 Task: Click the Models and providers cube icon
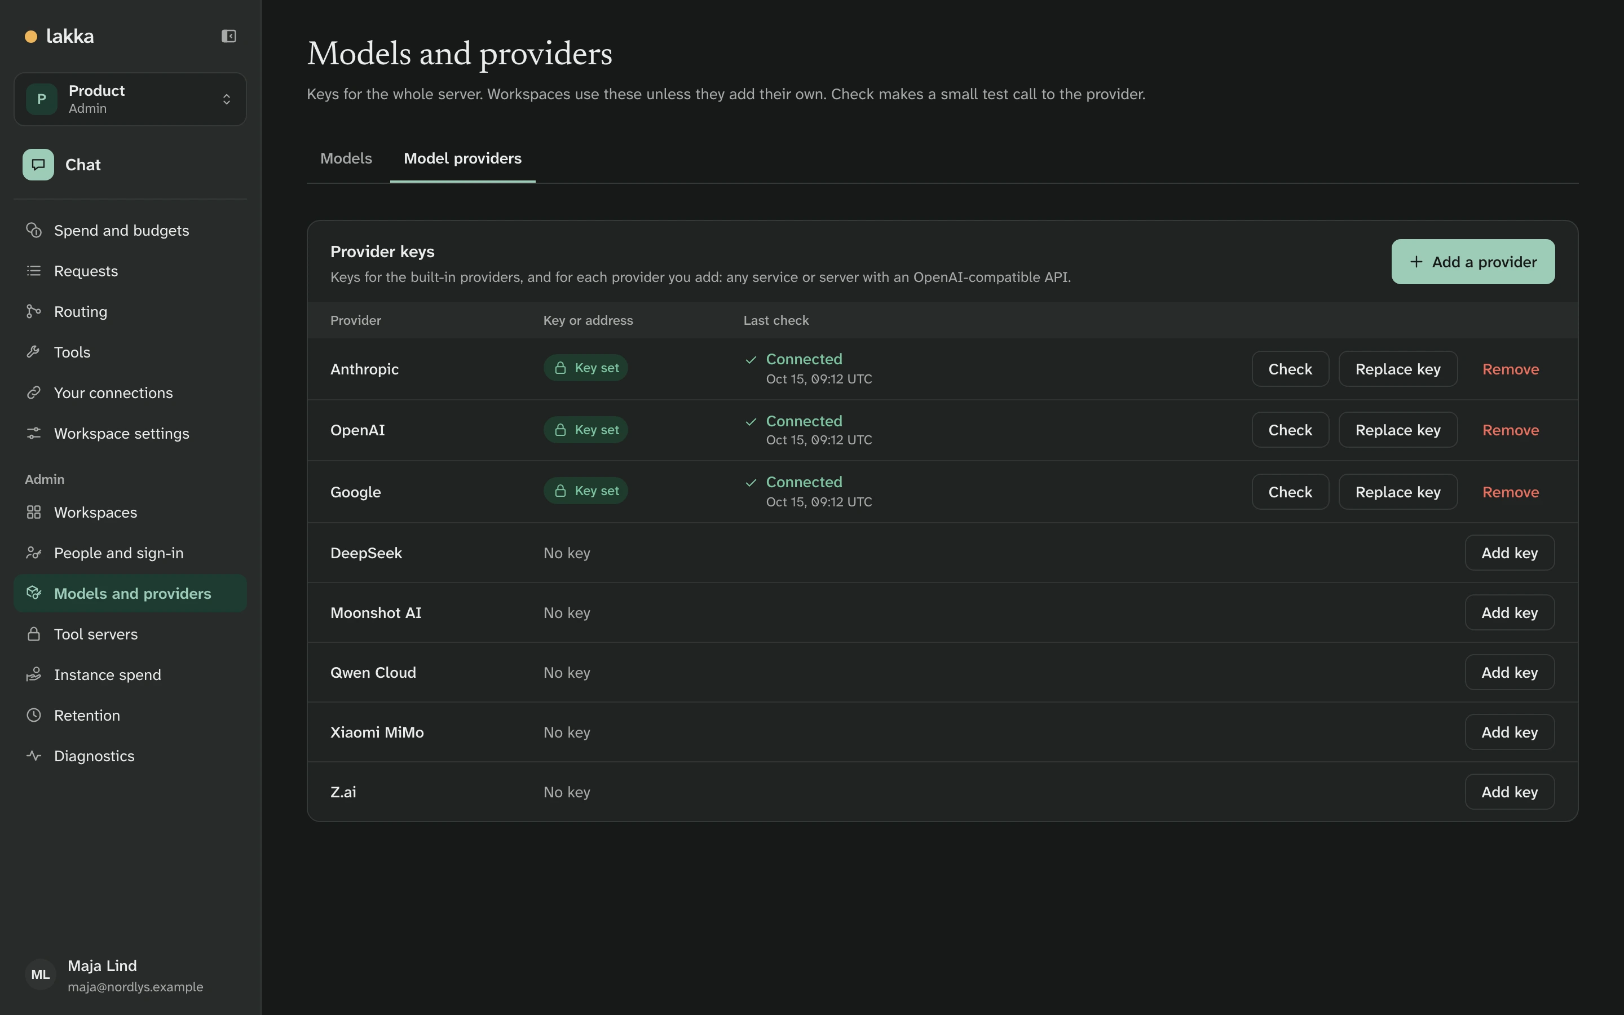click(x=34, y=593)
